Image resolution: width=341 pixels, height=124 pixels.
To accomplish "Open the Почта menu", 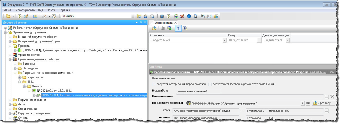I will point(51,10).
